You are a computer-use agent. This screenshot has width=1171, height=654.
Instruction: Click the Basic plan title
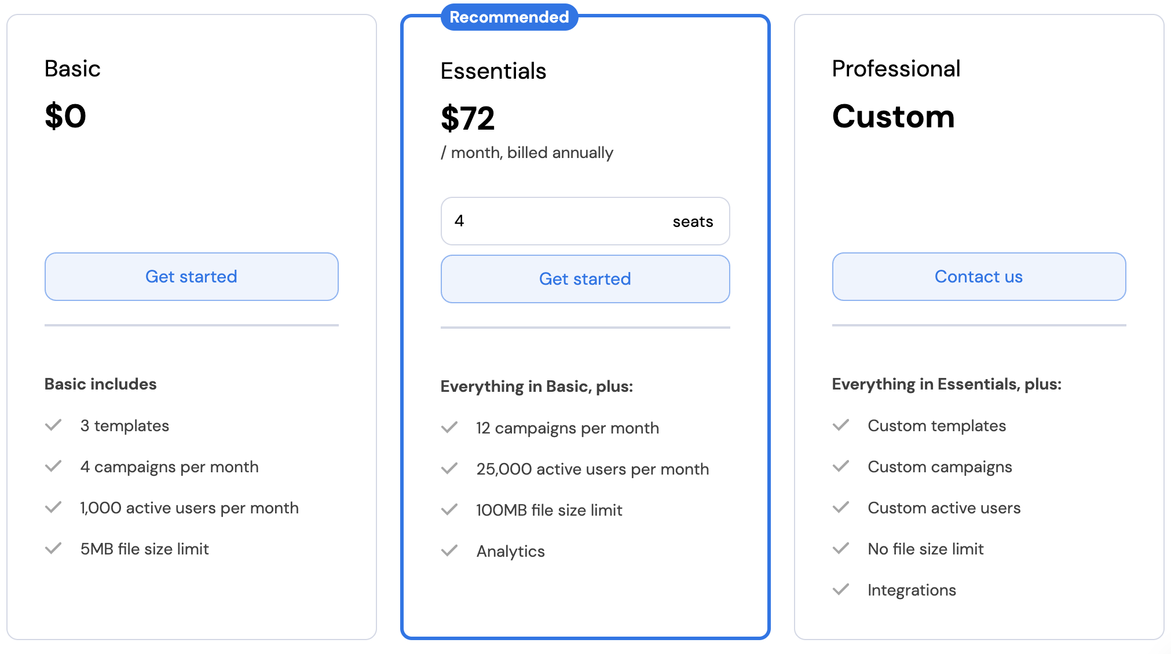click(72, 69)
